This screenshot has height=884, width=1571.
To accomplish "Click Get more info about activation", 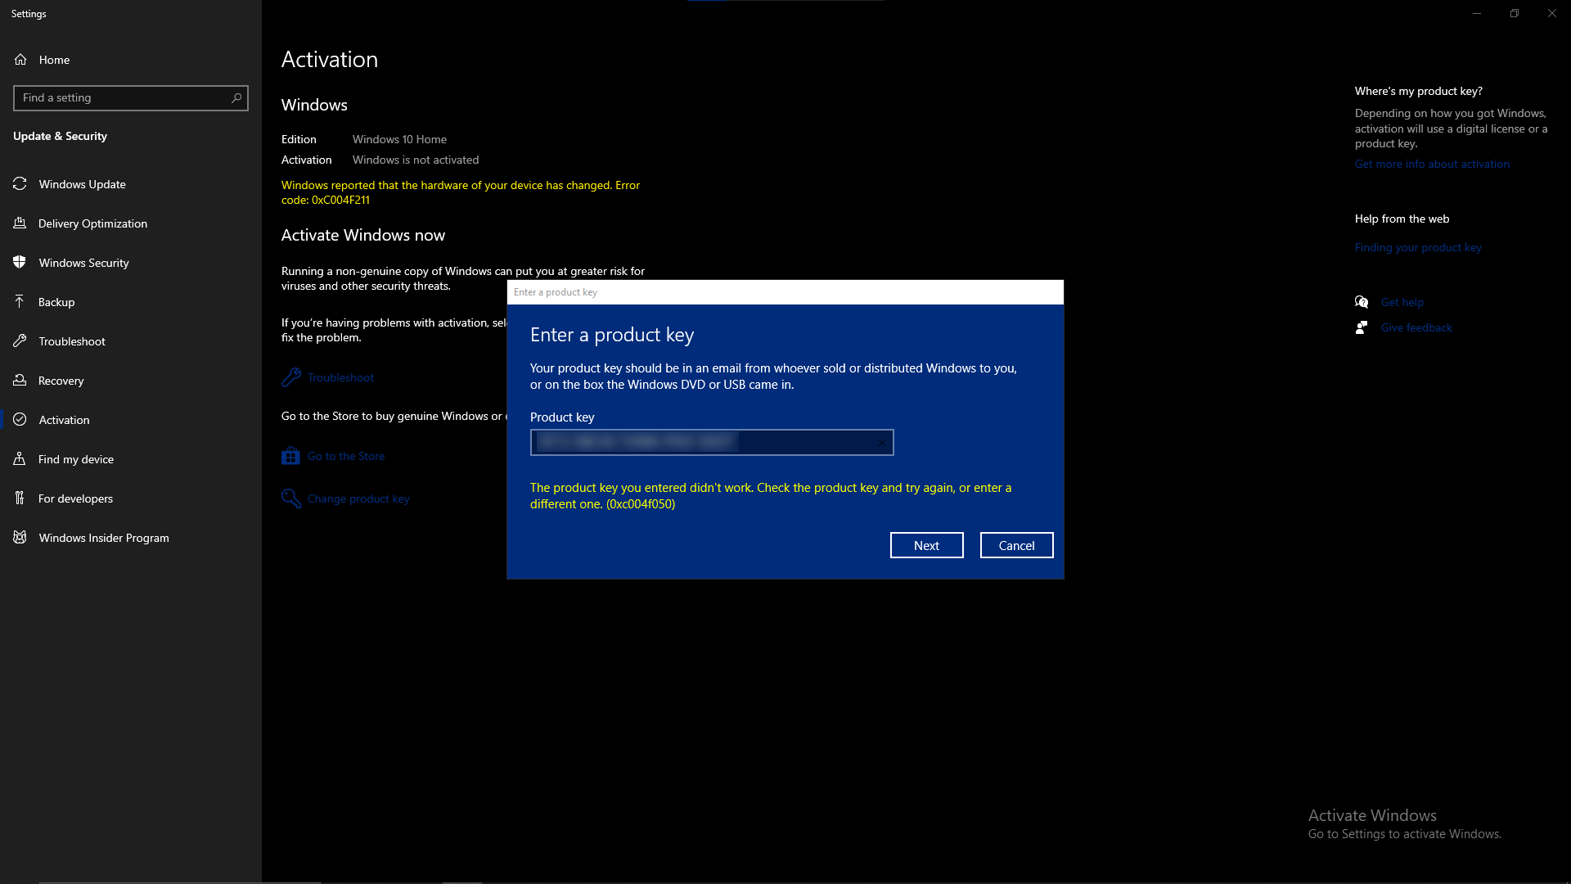I will (1432, 163).
